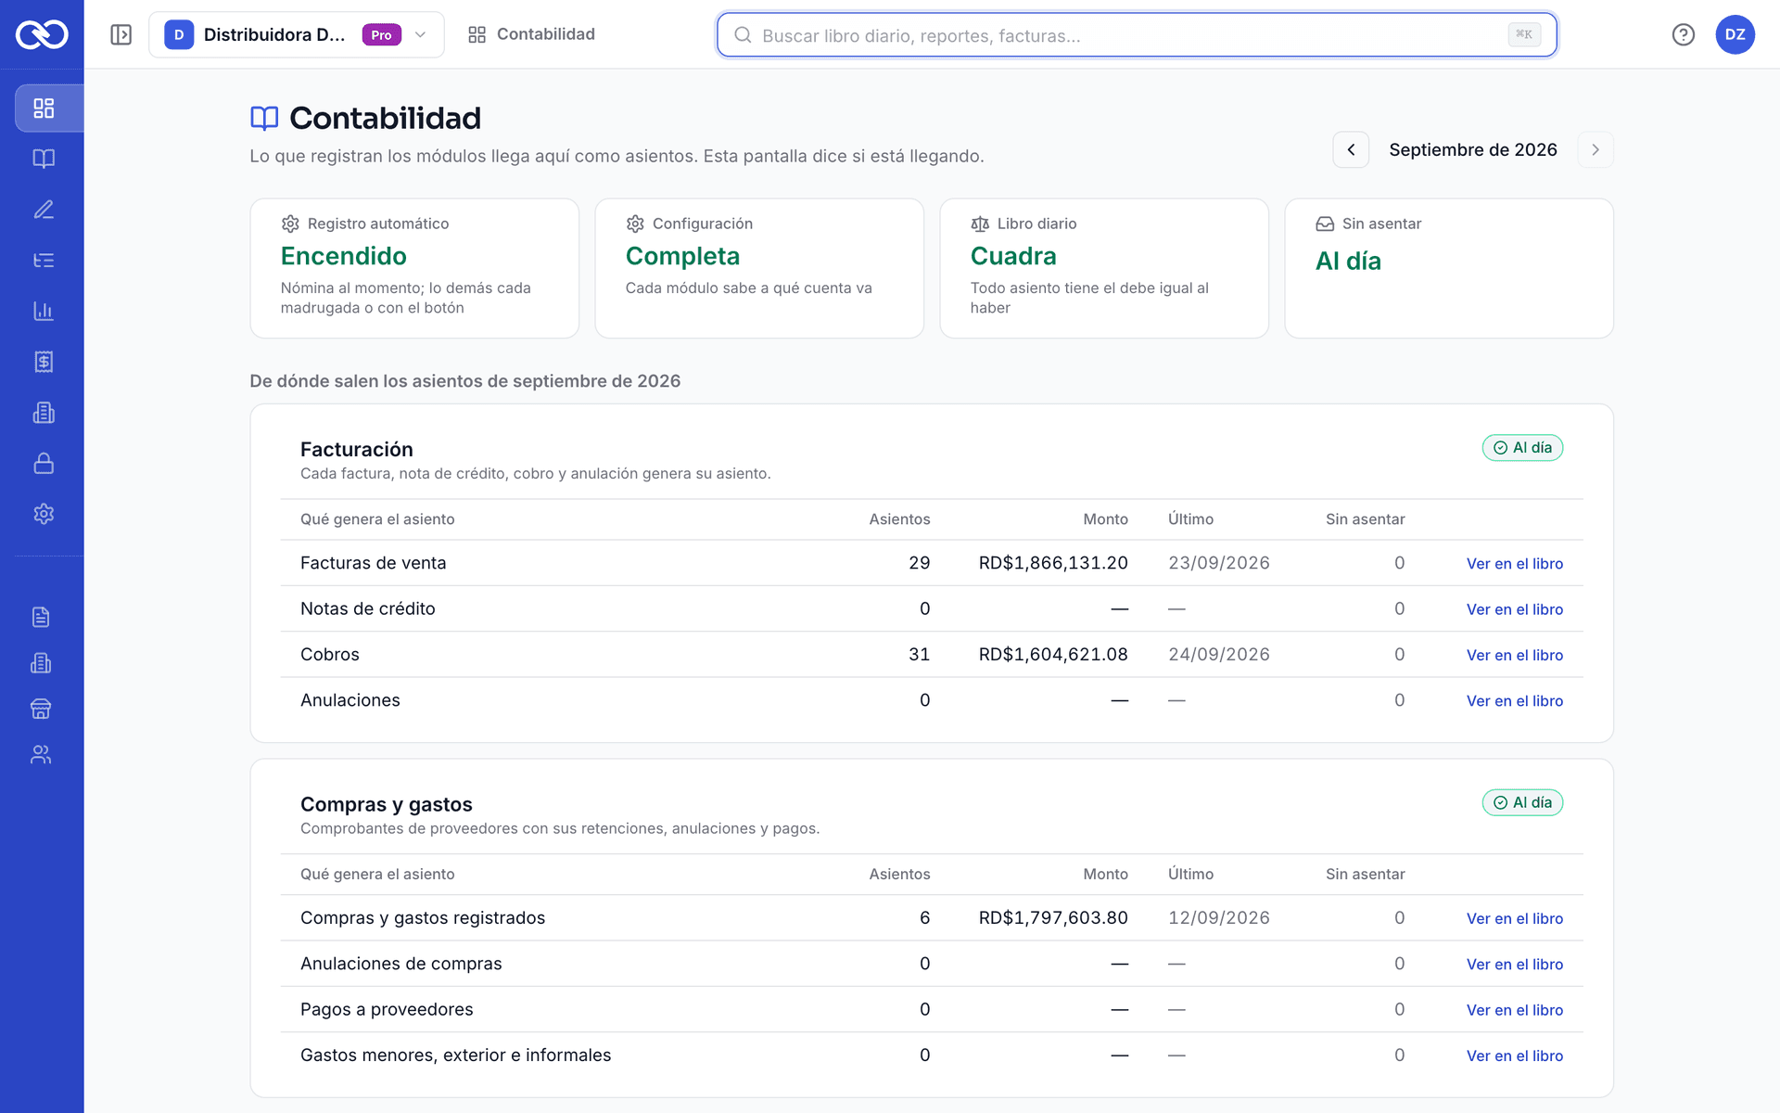Open the indented list tree icon in the sidebar
Image resolution: width=1780 pixels, height=1113 pixels.
[44, 261]
